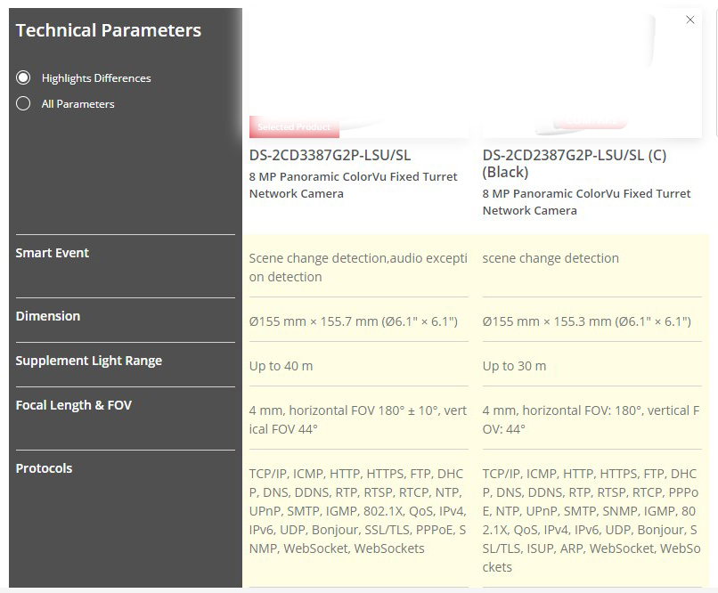Click 'Scene change detection,audio exception detection' text
This screenshot has width=718, height=593.
pyautogui.click(x=358, y=267)
